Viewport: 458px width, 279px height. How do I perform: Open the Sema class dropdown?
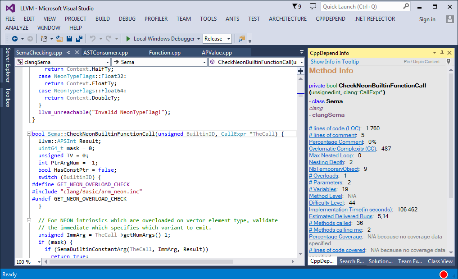pyautogui.click(x=204, y=62)
